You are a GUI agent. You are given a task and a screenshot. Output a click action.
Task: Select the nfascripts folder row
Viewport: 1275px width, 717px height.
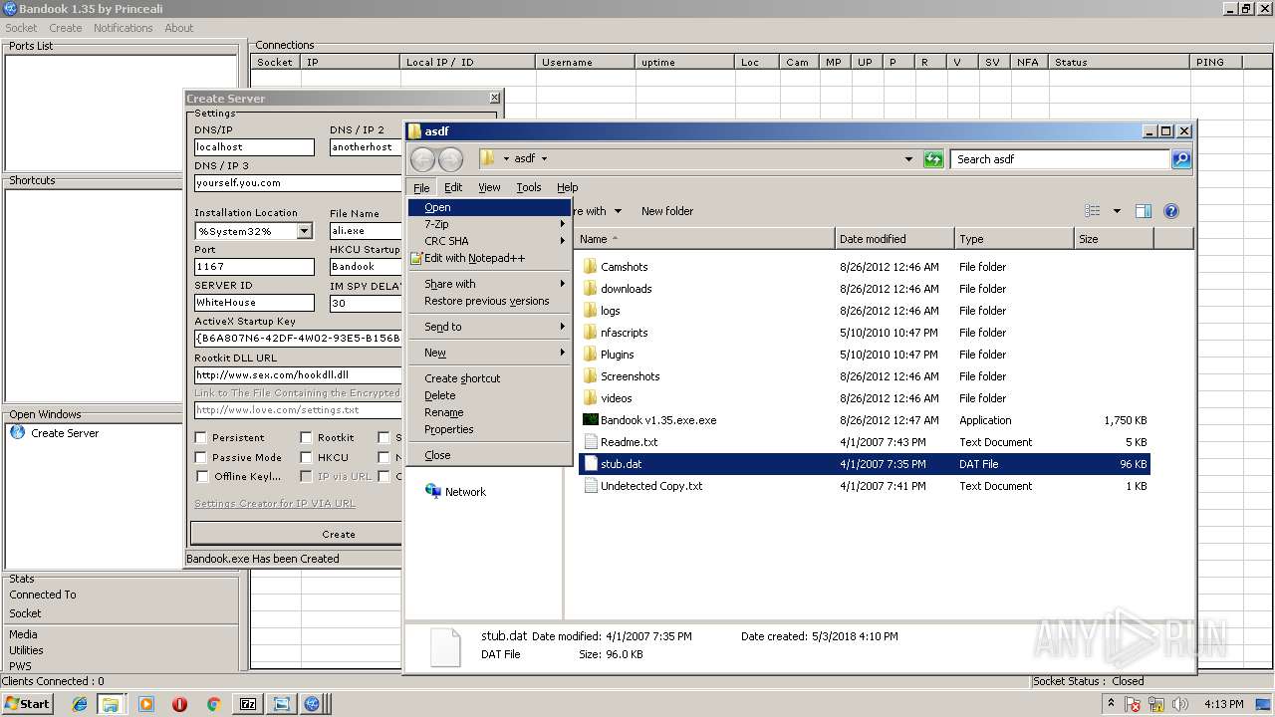point(864,333)
